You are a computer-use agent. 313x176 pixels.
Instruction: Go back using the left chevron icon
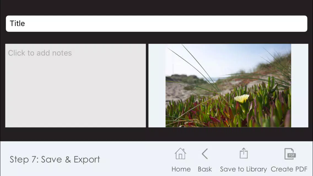point(205,154)
